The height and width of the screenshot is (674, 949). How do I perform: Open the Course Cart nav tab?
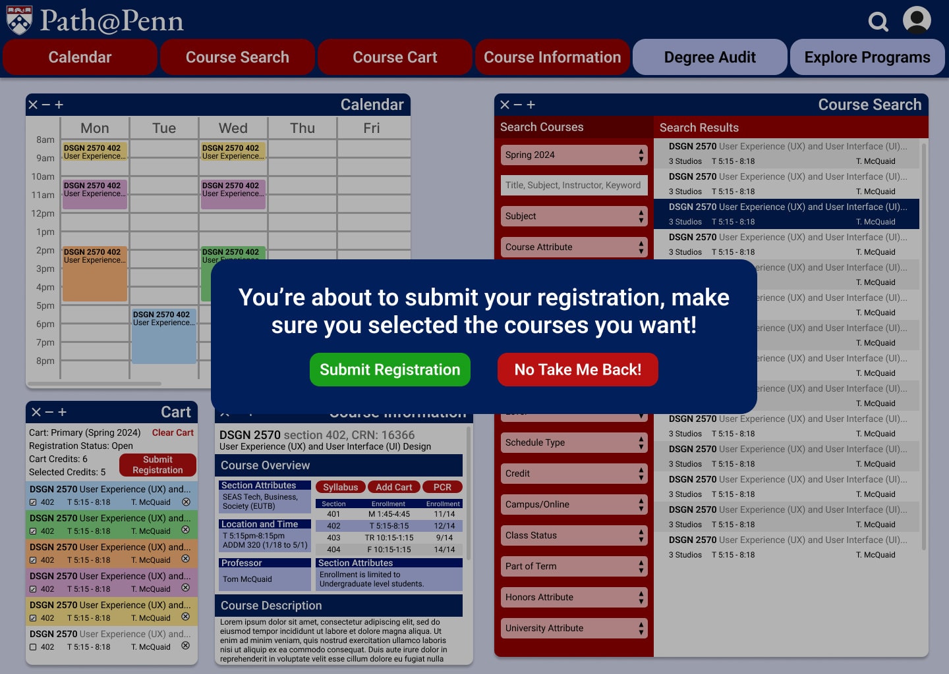pos(395,57)
